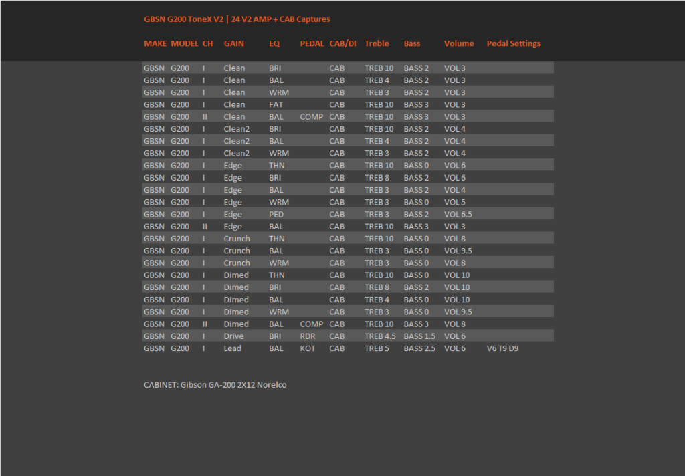The height and width of the screenshot is (476, 685).
Task: Click the VOL 5 cell
Action: (454, 202)
